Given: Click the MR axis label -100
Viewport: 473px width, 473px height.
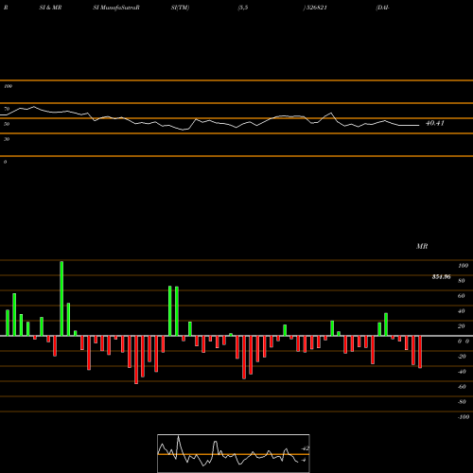Looking at the screenshot, I should 464,417.
